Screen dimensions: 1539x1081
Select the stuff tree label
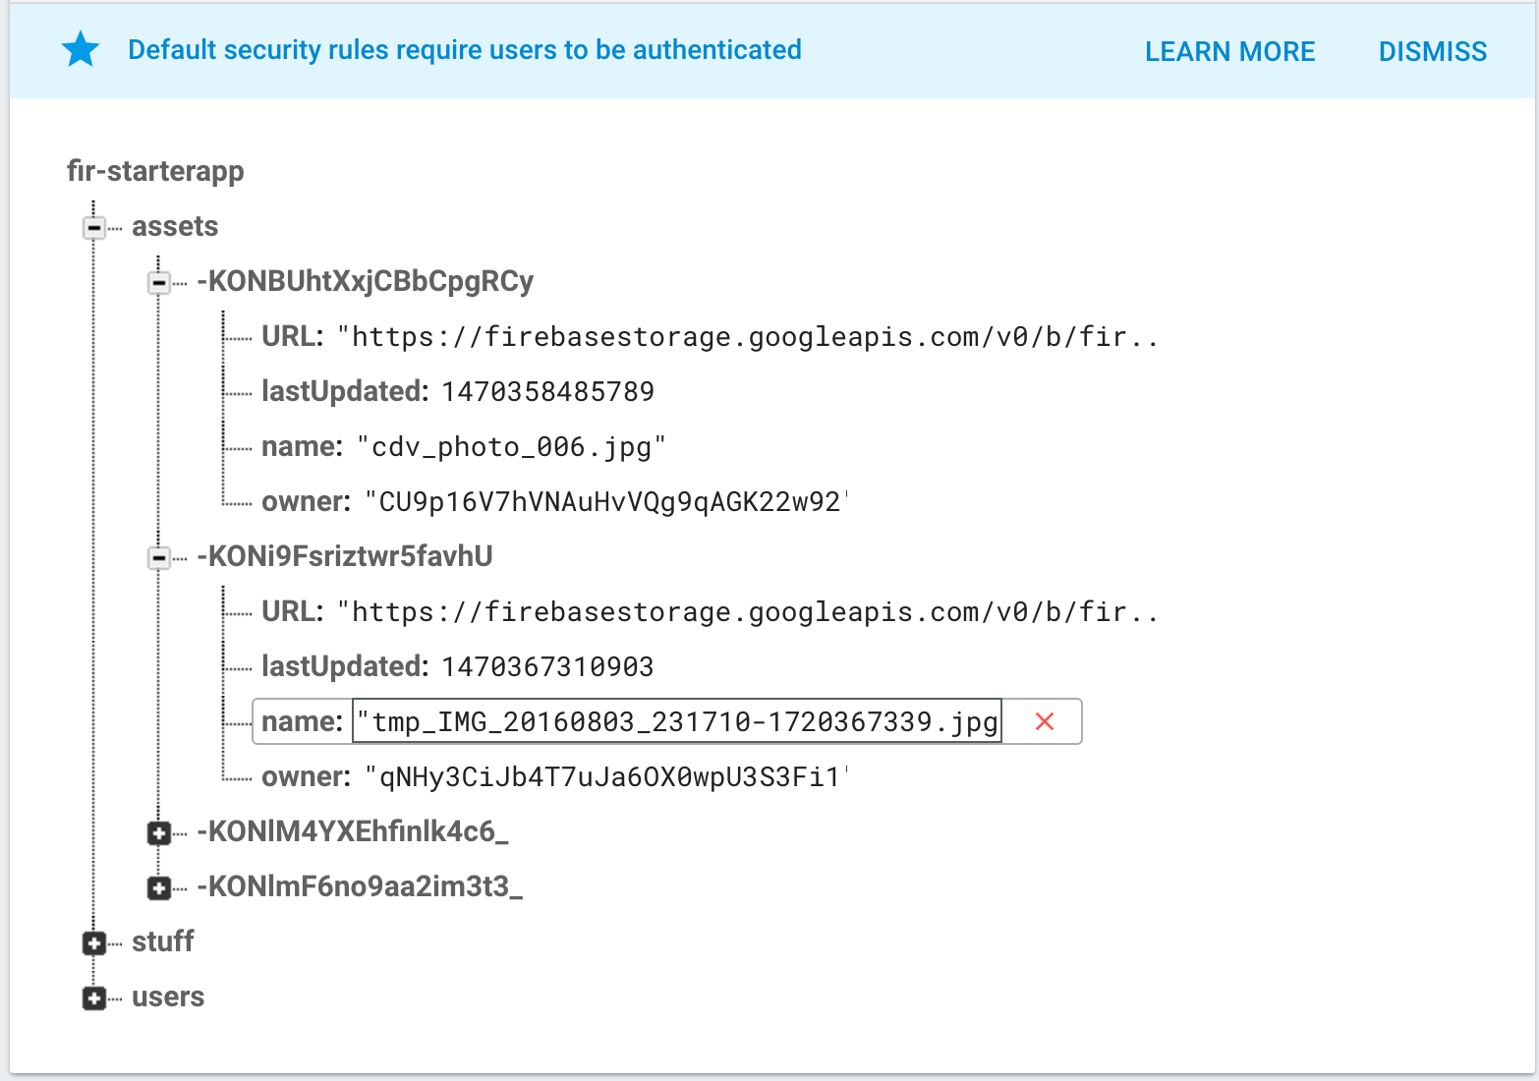coord(163,941)
